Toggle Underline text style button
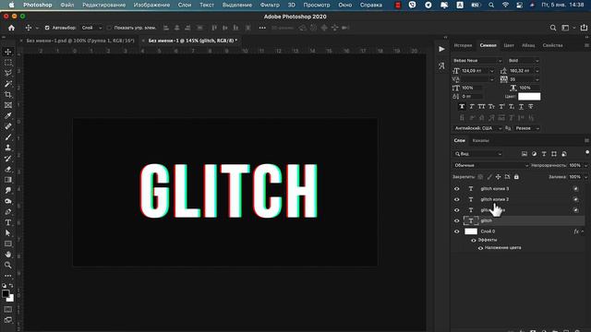The width and height of the screenshot is (591, 332). pyautogui.click(x=521, y=107)
